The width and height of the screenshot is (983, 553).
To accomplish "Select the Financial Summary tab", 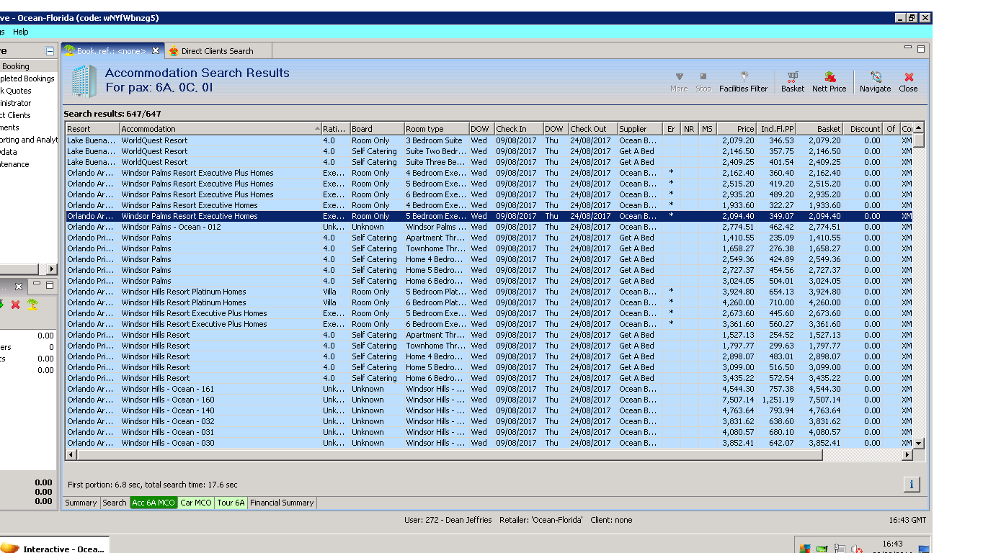I will coord(282,503).
